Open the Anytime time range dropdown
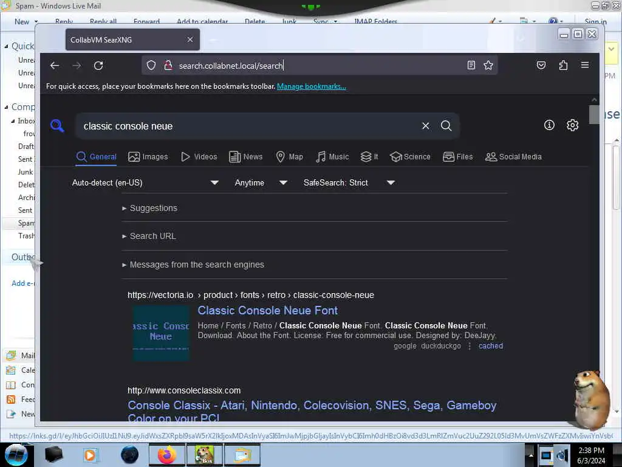 261,182
